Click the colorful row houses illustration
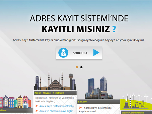Viewport: 152px width, 114px height. pos(15,101)
